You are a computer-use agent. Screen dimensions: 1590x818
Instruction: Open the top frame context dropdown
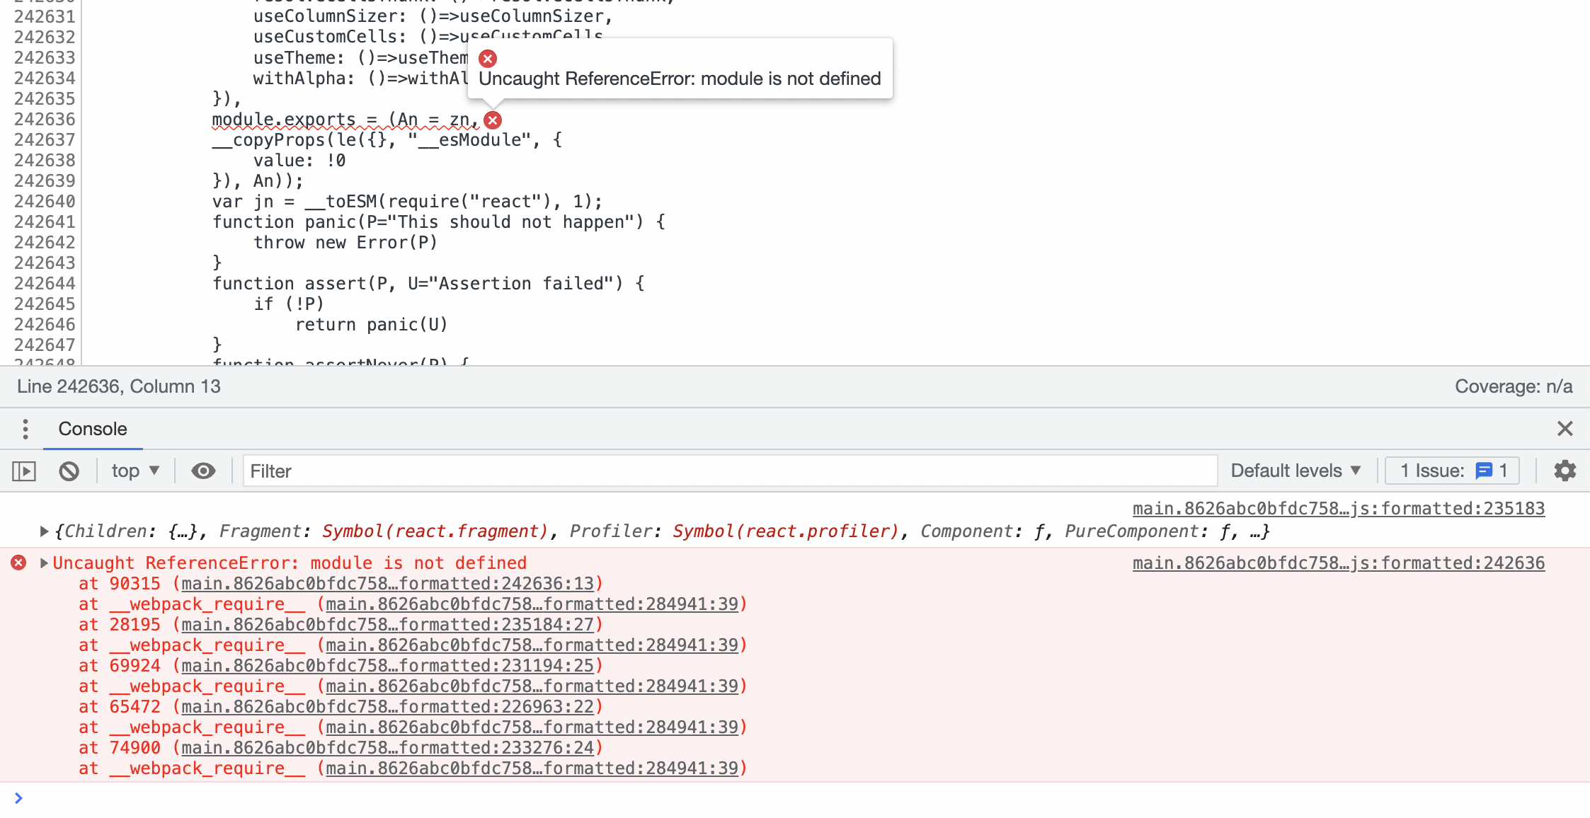(x=135, y=471)
